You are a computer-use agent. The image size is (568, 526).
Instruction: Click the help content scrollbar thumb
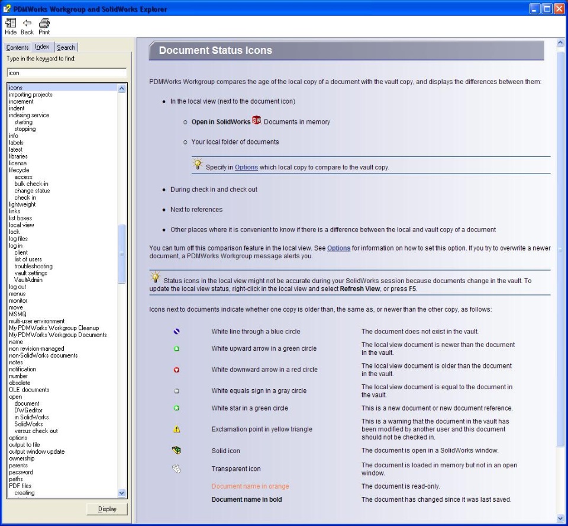coord(560,249)
